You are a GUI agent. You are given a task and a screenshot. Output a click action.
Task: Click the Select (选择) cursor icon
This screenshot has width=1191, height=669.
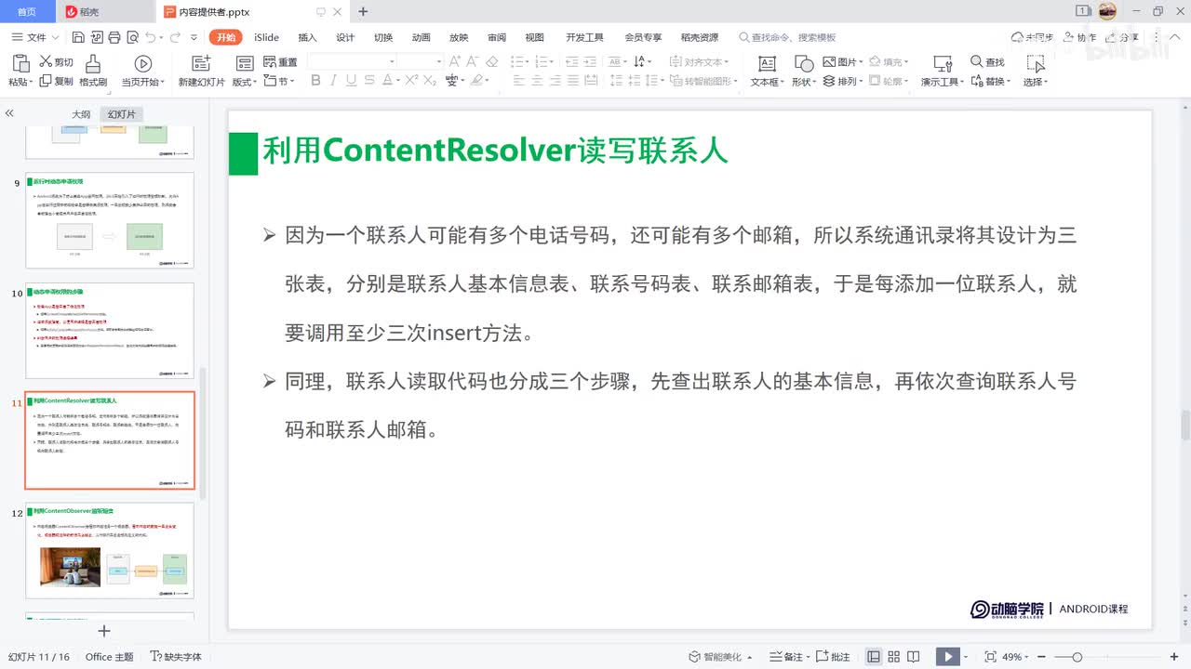[x=1035, y=63]
